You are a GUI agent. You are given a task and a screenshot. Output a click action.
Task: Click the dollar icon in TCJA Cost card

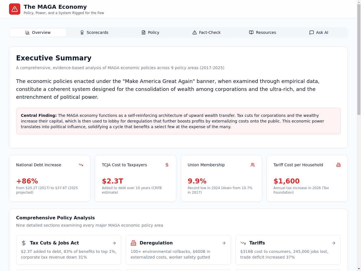coord(167,165)
